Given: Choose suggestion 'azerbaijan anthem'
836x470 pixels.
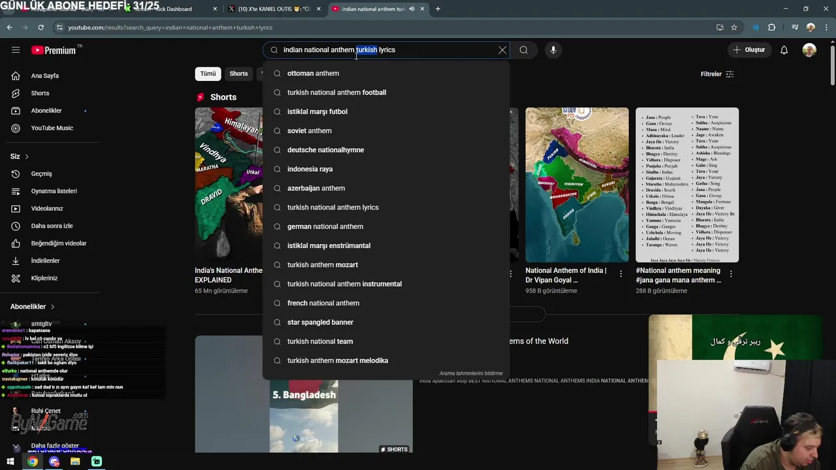Looking at the screenshot, I should pos(386,188).
